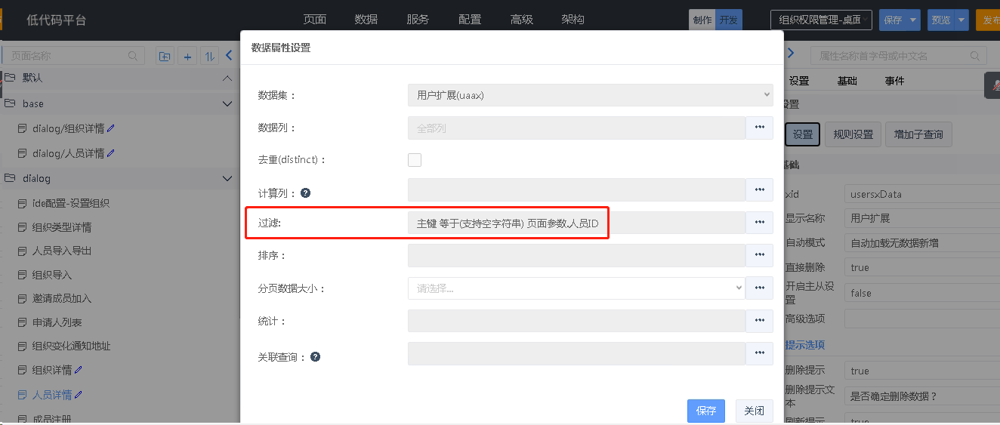
Task: Click the pencil icon next to dialog/组织详情
Action: [x=111, y=128]
